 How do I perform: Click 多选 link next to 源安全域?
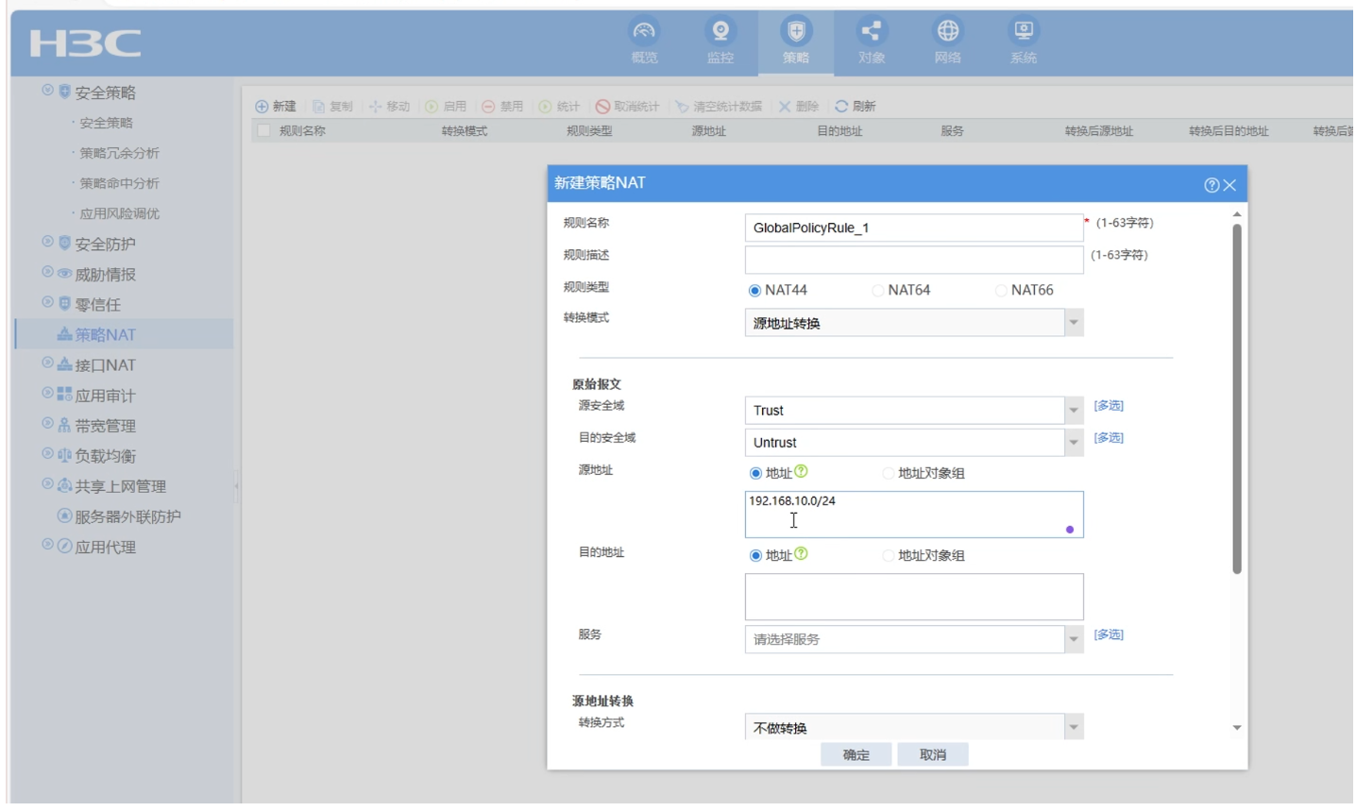(x=1109, y=406)
